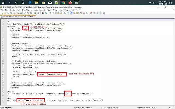Open the Plugins menu
The height and width of the screenshot is (109, 175).
pyautogui.click(x=67, y=10)
